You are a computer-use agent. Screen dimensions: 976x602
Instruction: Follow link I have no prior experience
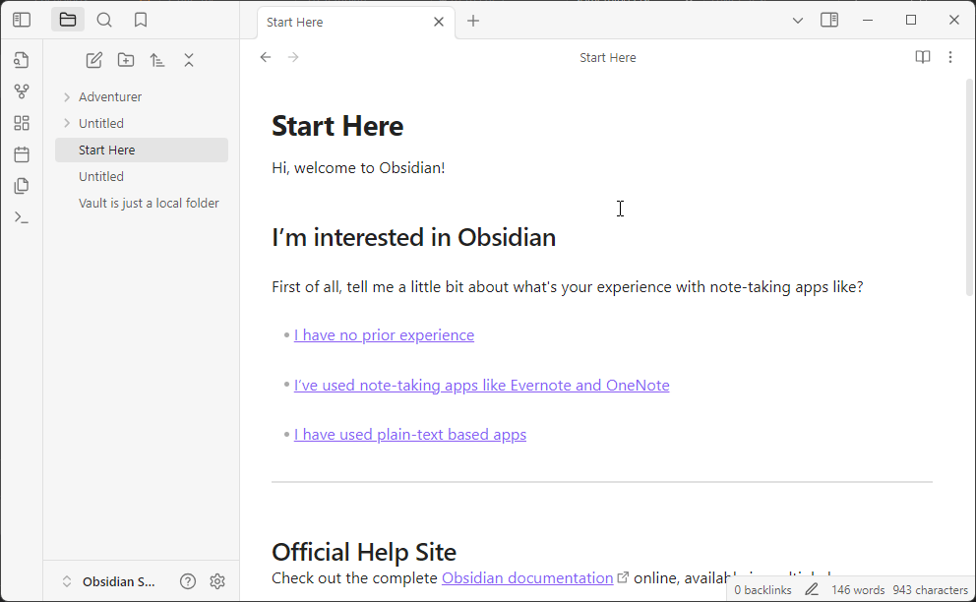384,334
